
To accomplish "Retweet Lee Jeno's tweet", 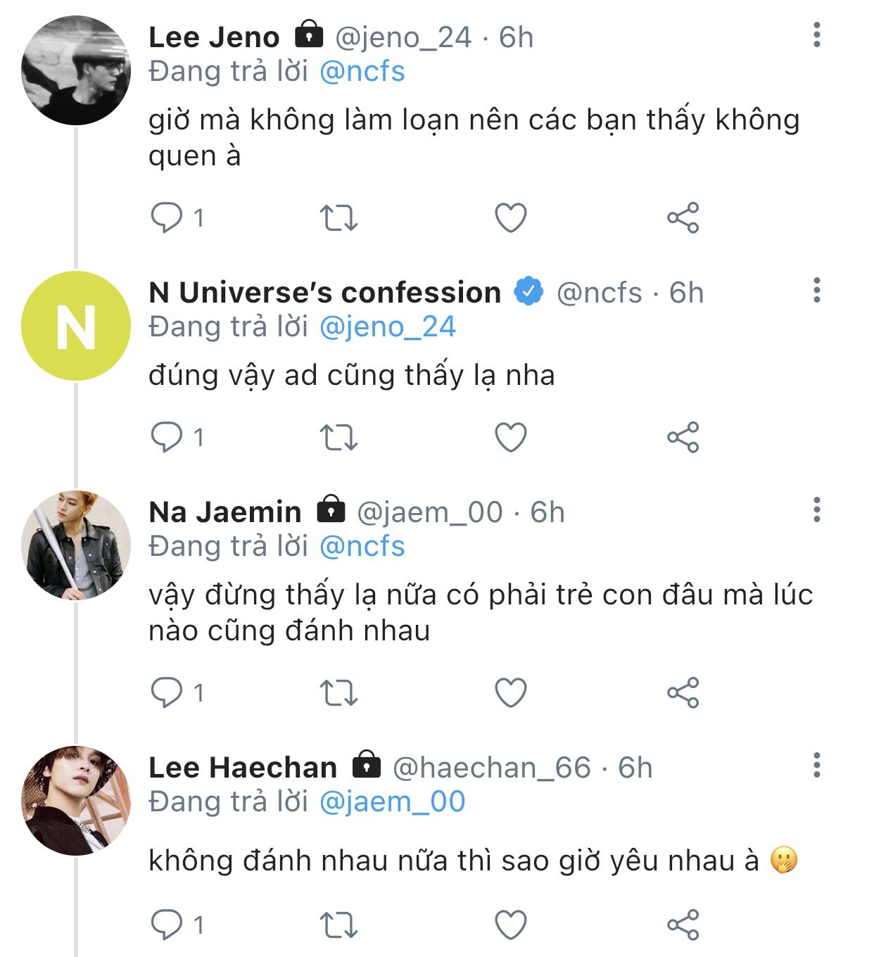I will pos(338,218).
